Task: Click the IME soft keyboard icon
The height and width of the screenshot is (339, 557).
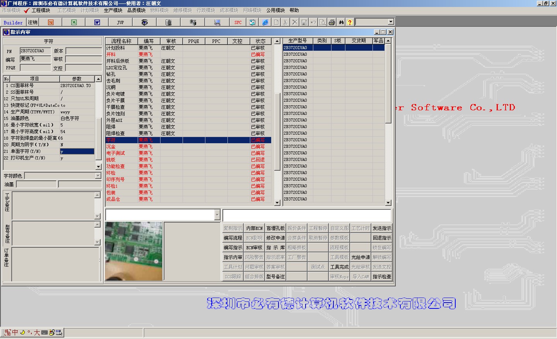Action: point(44,332)
